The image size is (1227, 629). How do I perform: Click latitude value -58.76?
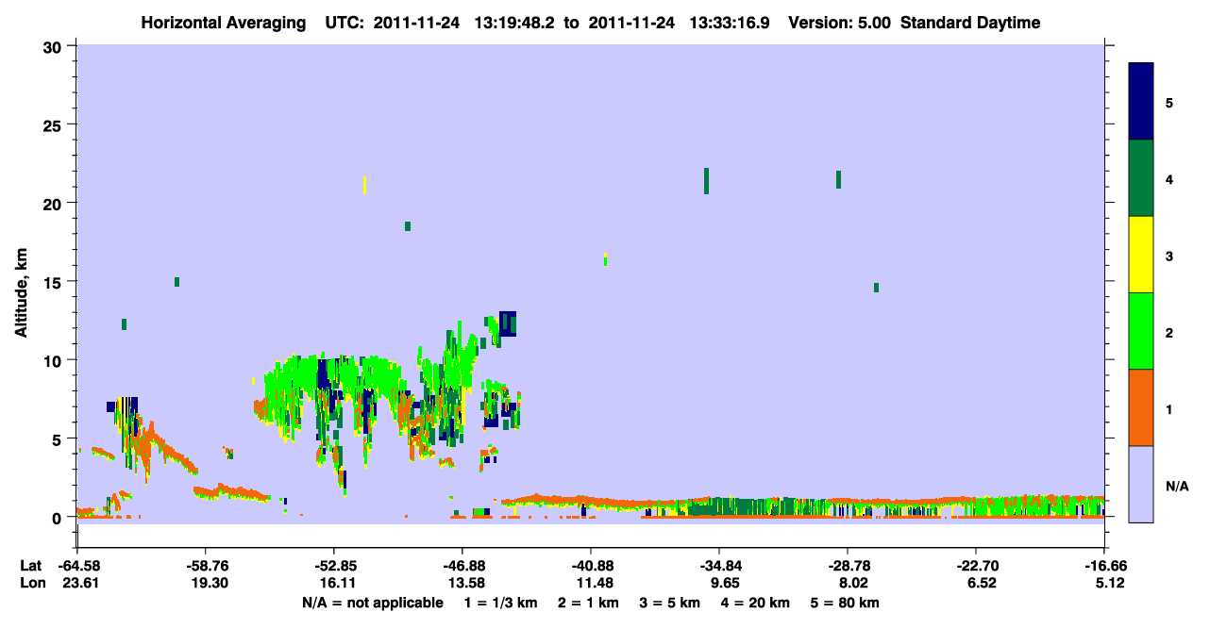coord(205,566)
